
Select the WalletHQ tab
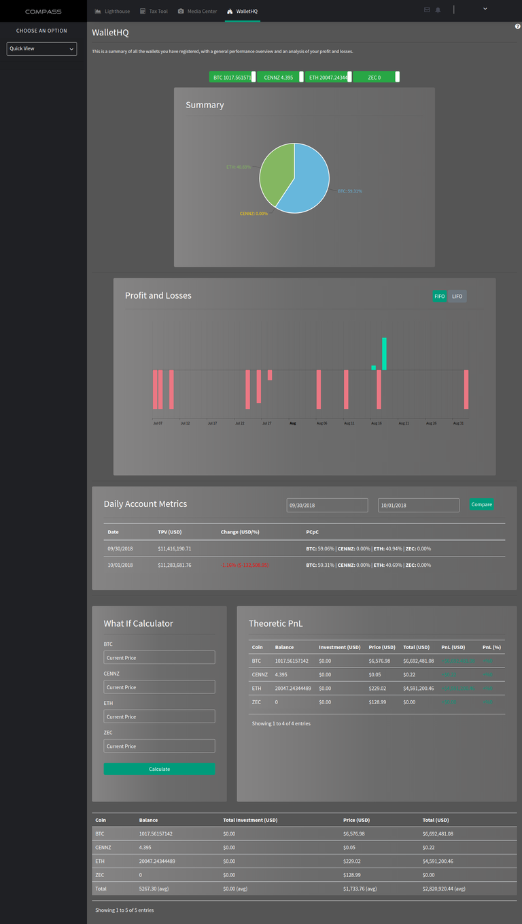pos(243,11)
